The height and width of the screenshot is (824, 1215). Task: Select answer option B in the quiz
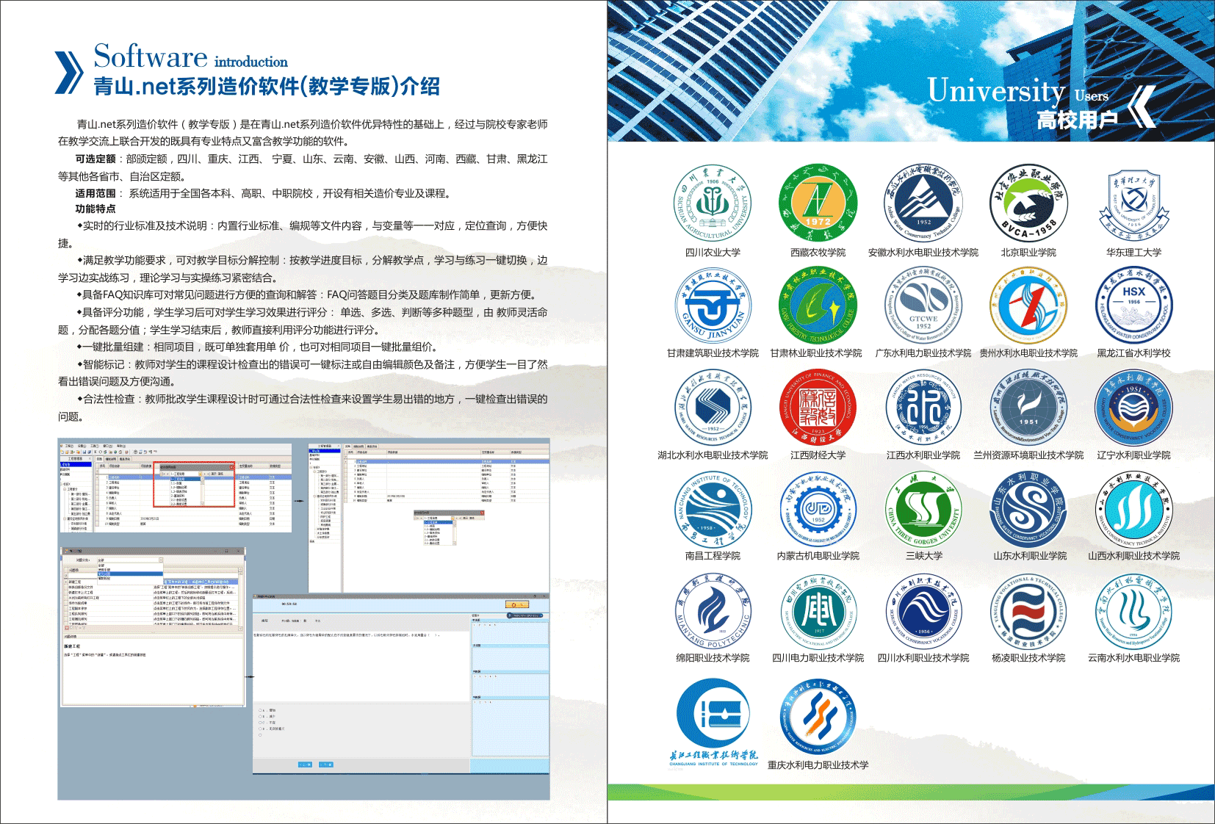click(x=260, y=716)
